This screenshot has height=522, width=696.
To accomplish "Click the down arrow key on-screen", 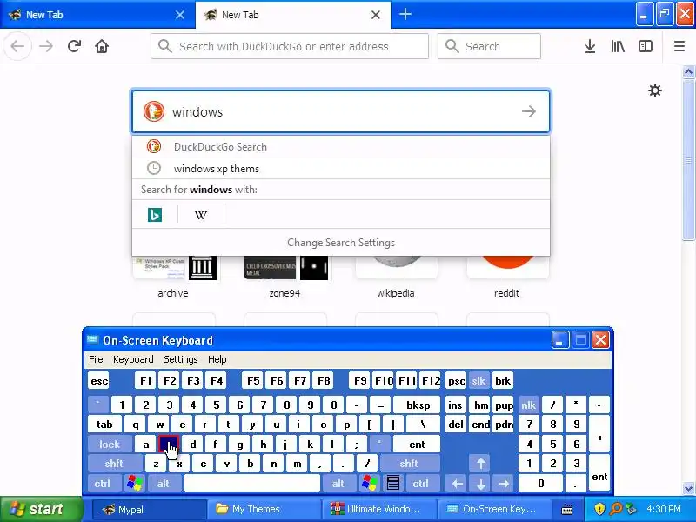I will click(x=481, y=484).
